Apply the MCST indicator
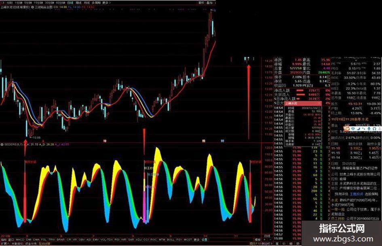The height and width of the screenshot is (246, 382). (187, 240)
